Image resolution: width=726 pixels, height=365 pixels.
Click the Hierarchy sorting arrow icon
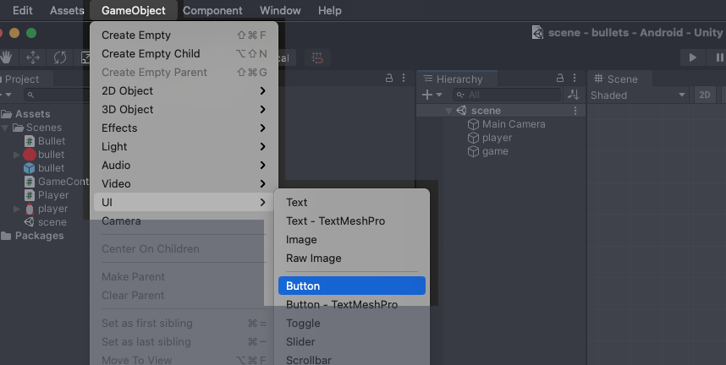pos(574,95)
